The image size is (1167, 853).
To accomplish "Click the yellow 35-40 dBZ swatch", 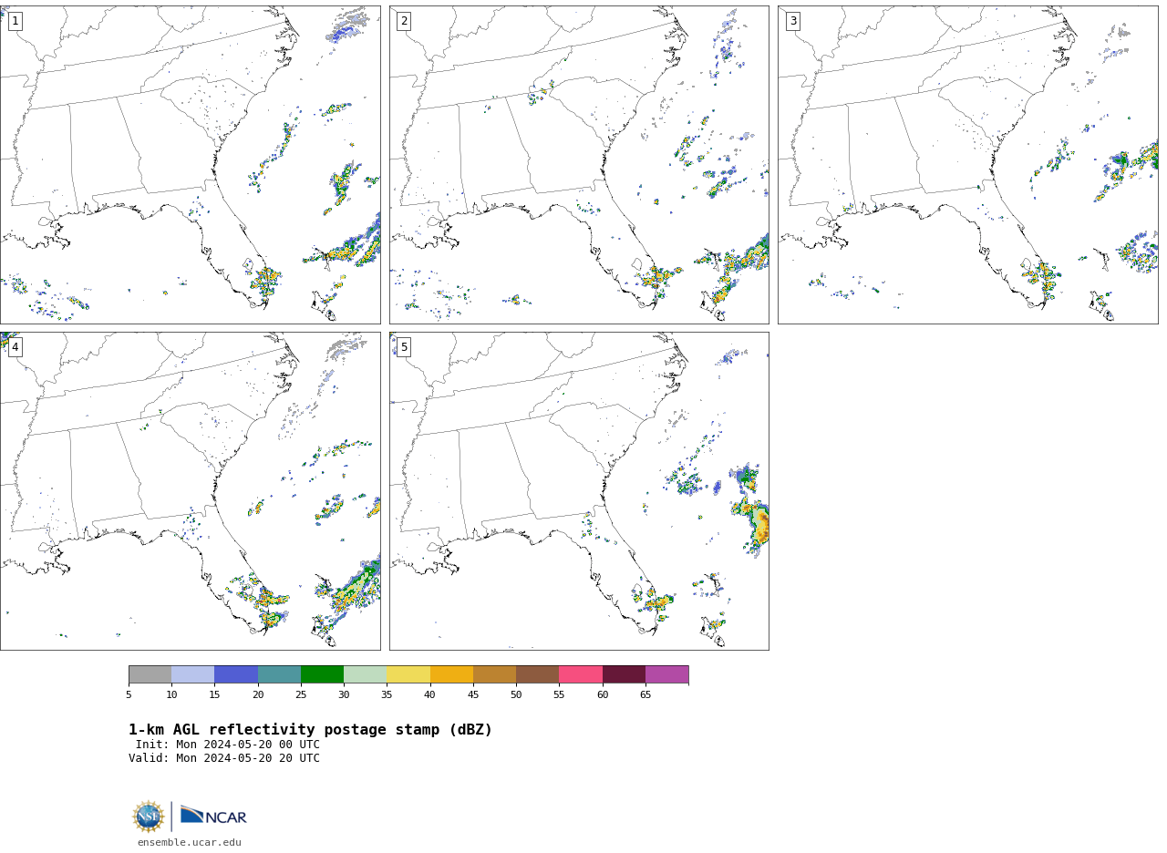I will (x=408, y=674).
